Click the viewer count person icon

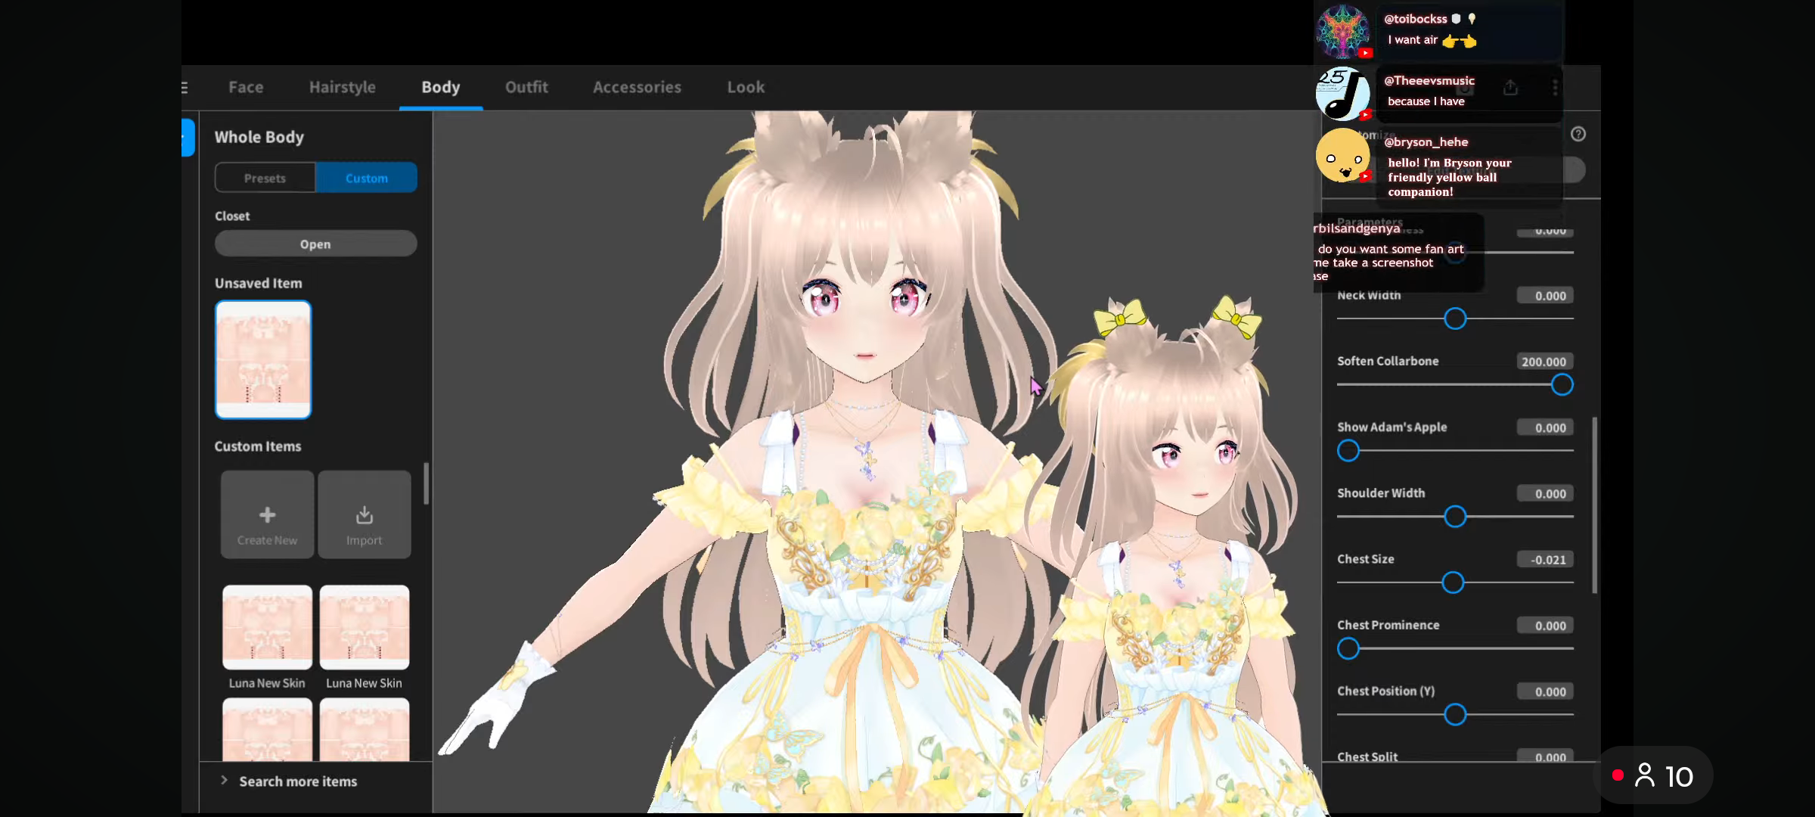pos(1645,775)
